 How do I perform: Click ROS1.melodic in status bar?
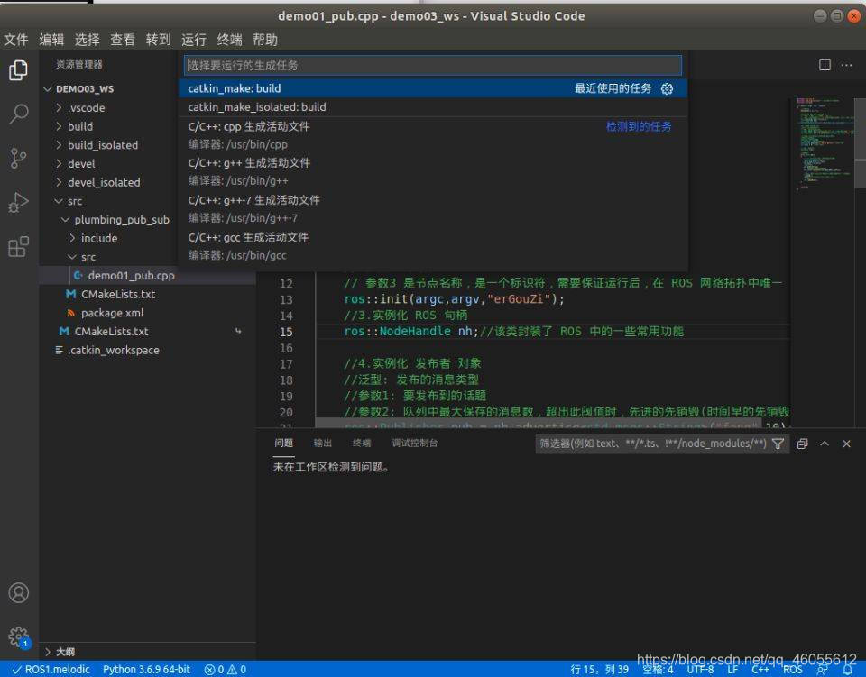click(51, 669)
